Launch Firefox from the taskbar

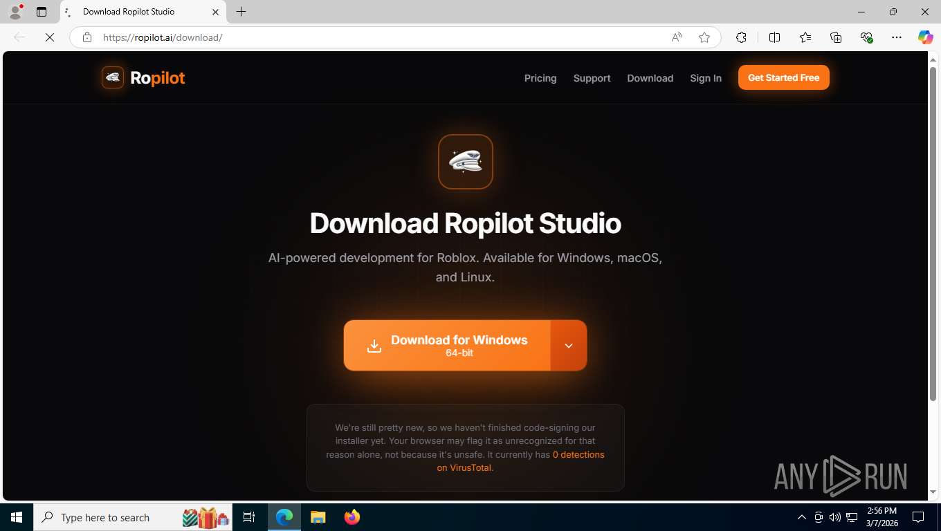click(x=352, y=517)
